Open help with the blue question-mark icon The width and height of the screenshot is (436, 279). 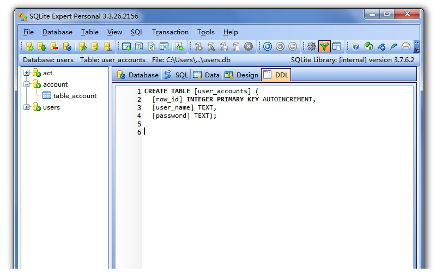point(356,46)
